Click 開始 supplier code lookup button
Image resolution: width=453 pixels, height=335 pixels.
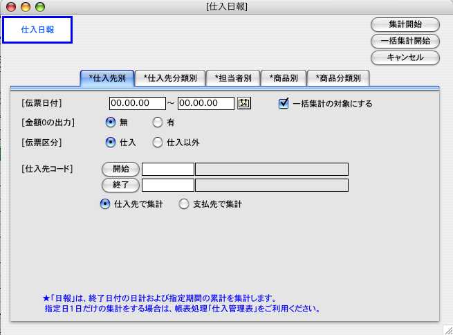click(120, 169)
